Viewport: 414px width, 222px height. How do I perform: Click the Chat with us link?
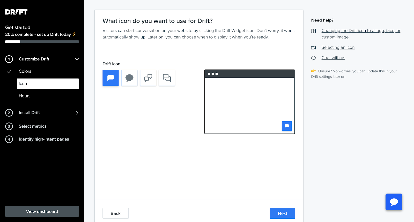click(x=333, y=58)
